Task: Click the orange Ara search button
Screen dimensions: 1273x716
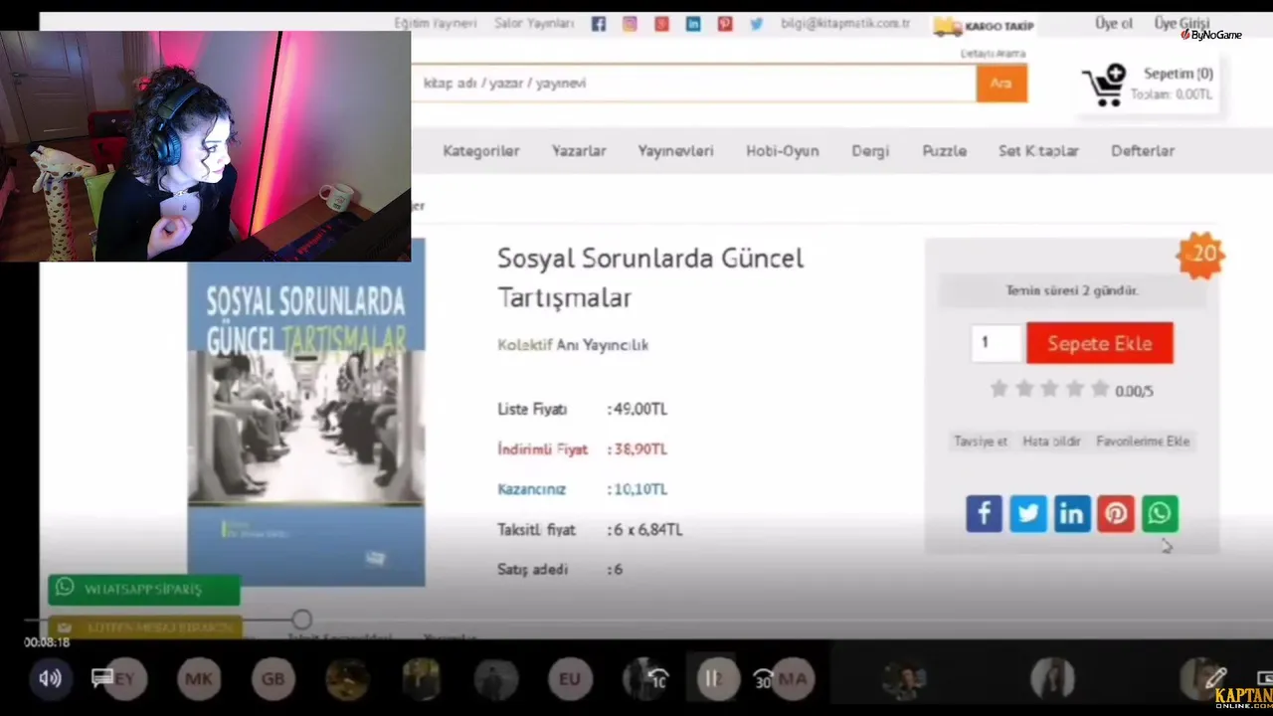Action: (1001, 84)
